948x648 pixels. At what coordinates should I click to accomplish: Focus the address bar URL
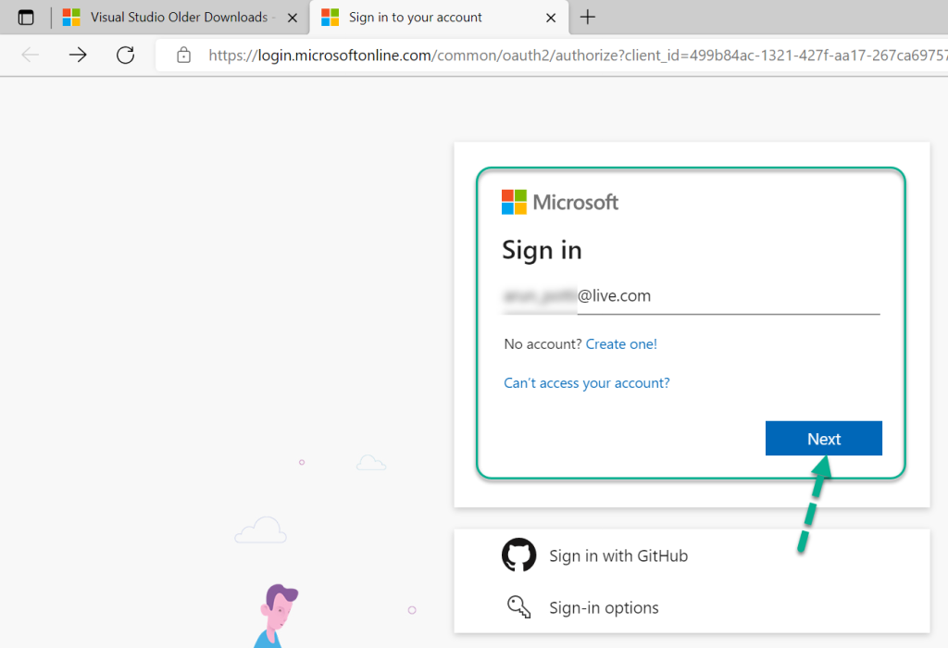578,56
